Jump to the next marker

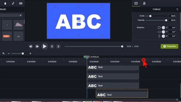click(x=58, y=46)
